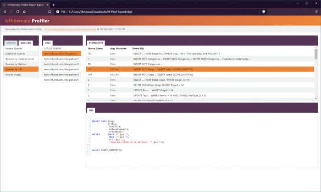Screen dimensions: 321x192
Task: Select URL test://nhprof.com/integration/4
Action: 61,75
